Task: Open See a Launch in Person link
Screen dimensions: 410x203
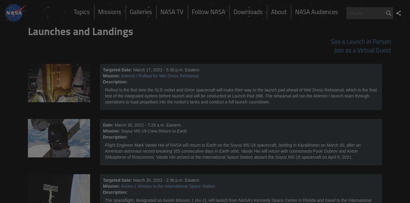Action: (x=361, y=42)
